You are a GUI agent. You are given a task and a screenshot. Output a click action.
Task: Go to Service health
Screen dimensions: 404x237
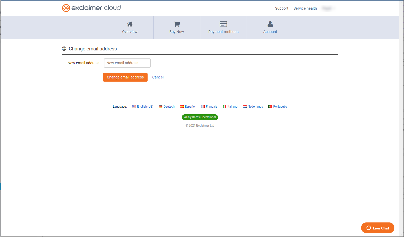coord(305,8)
